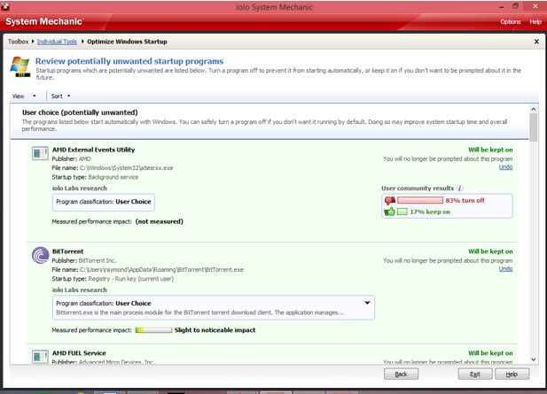Go to Toolbox breadcrumb
547x394 pixels.
pos(18,42)
